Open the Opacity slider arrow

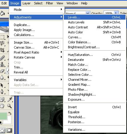[x=116, y=13]
